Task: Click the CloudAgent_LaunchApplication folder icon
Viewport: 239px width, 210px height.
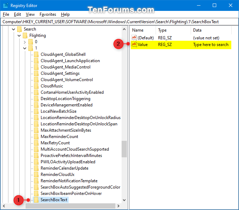Action: (x=36, y=61)
